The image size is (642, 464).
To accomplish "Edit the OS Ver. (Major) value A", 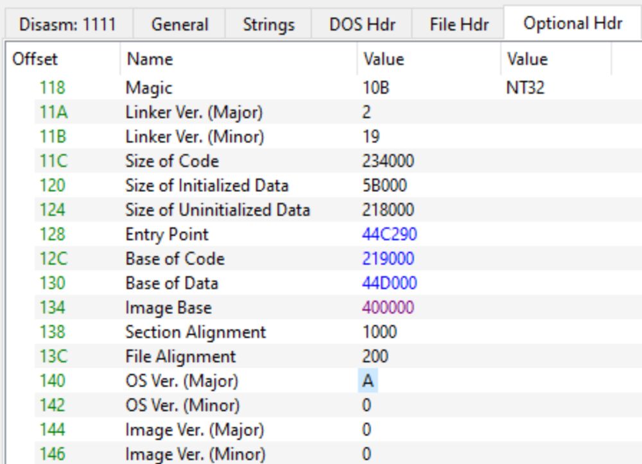I will (x=368, y=381).
